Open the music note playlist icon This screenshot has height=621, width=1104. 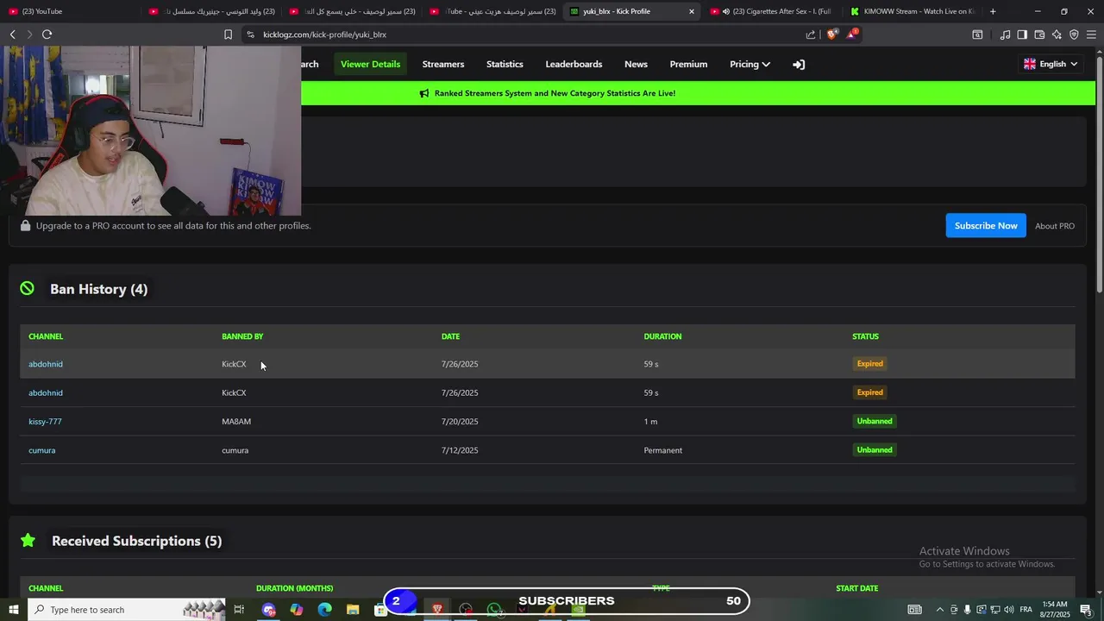pyautogui.click(x=1005, y=34)
